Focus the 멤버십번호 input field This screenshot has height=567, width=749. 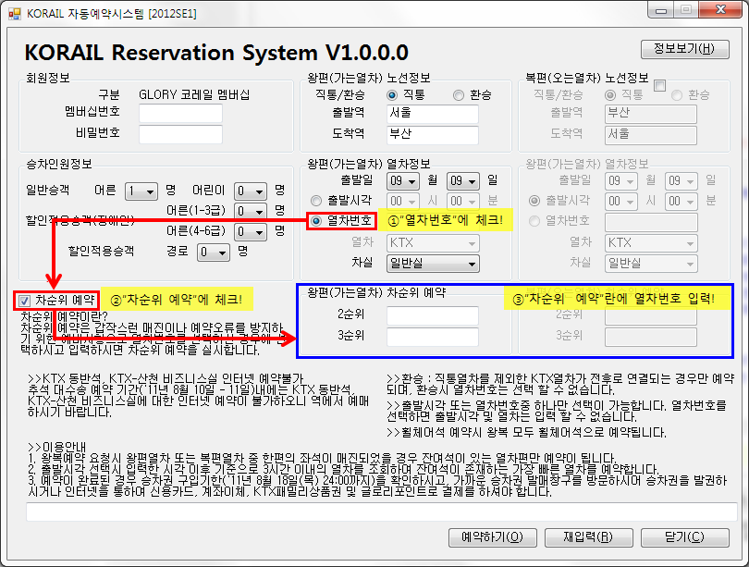click(180, 113)
